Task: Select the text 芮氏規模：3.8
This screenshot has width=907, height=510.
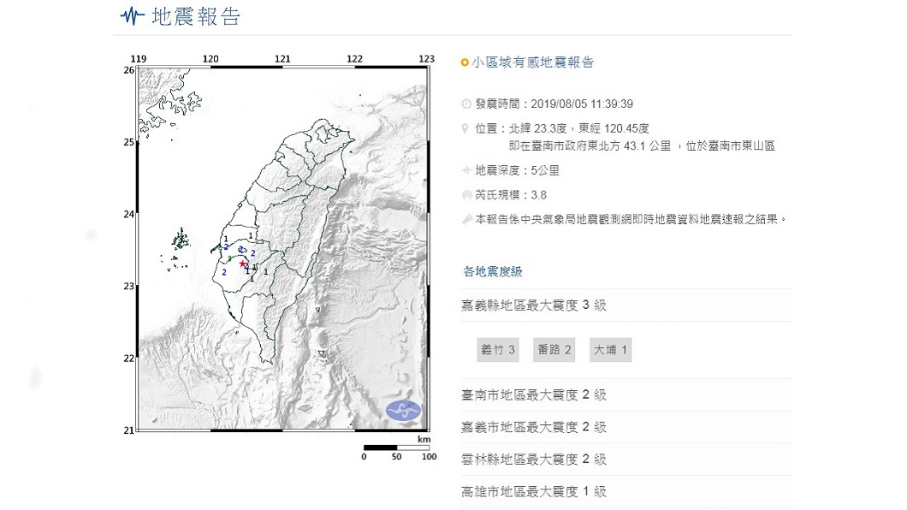Action: pyautogui.click(x=511, y=195)
